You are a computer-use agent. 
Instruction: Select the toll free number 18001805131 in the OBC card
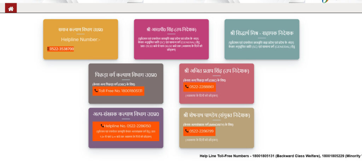121,91
